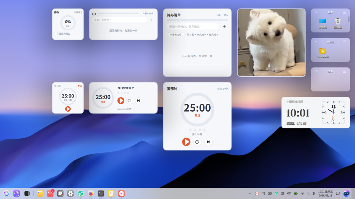This screenshot has width=355, height=199.
Task: Open Settings gear in the taskbar
Action: [x=70, y=193]
